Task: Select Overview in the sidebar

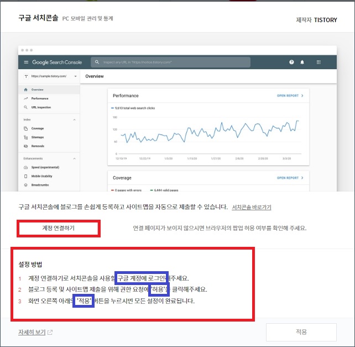Action: click(x=49, y=90)
